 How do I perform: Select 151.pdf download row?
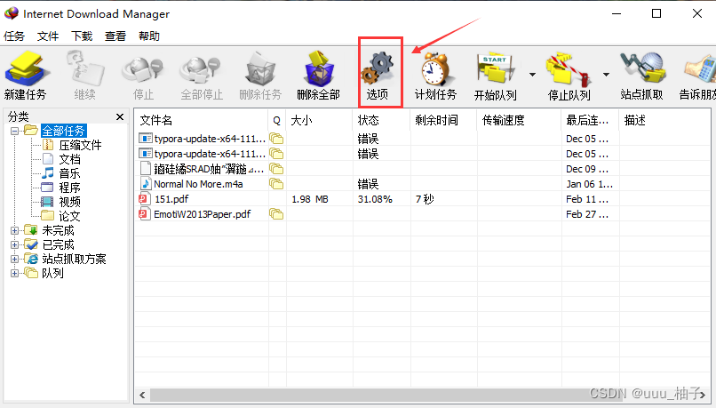point(423,199)
